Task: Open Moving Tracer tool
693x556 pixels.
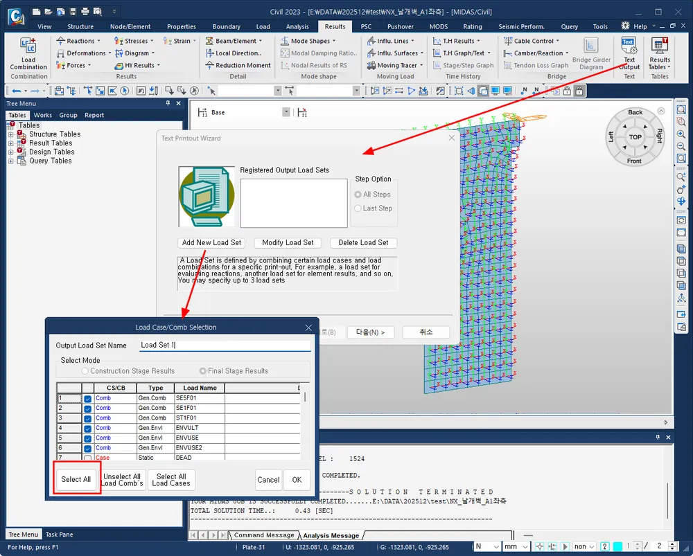Action: point(395,65)
